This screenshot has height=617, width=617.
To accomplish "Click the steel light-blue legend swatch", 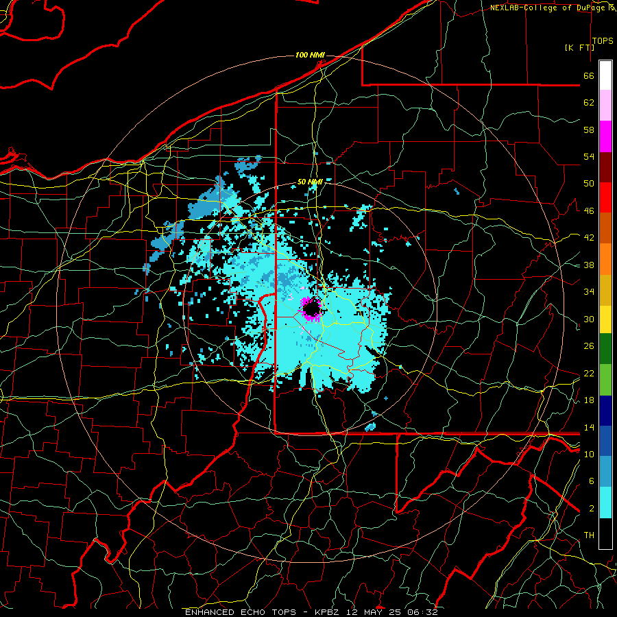I will coord(605,472).
